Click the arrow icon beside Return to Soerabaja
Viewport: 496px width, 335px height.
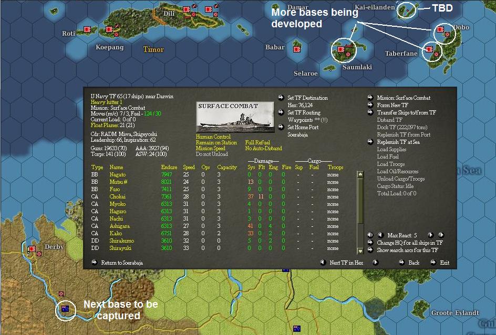click(94, 263)
